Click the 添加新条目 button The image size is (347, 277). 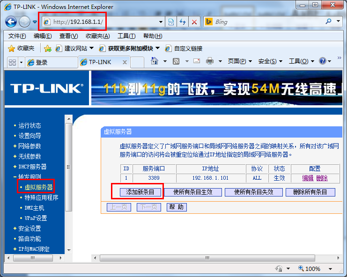click(140, 192)
